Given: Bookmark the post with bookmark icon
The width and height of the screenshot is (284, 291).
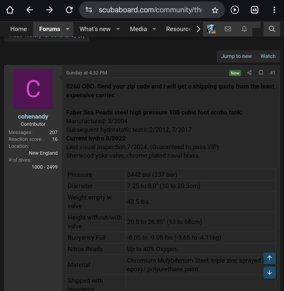Looking at the screenshot, I should pos(261,72).
